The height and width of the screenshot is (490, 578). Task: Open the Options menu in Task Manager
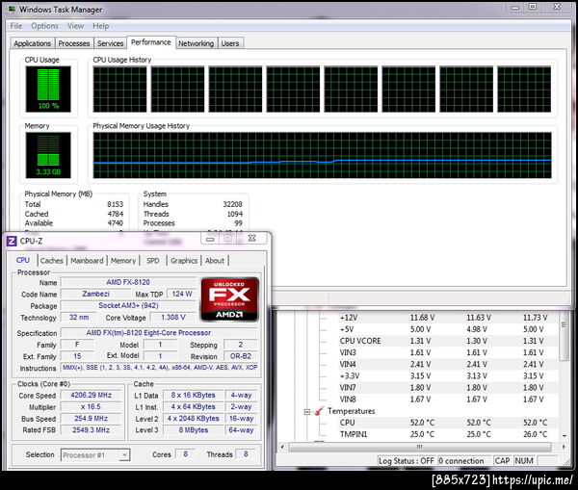(x=44, y=26)
